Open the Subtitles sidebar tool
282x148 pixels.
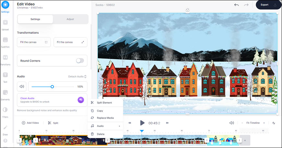click(x=5, y=42)
